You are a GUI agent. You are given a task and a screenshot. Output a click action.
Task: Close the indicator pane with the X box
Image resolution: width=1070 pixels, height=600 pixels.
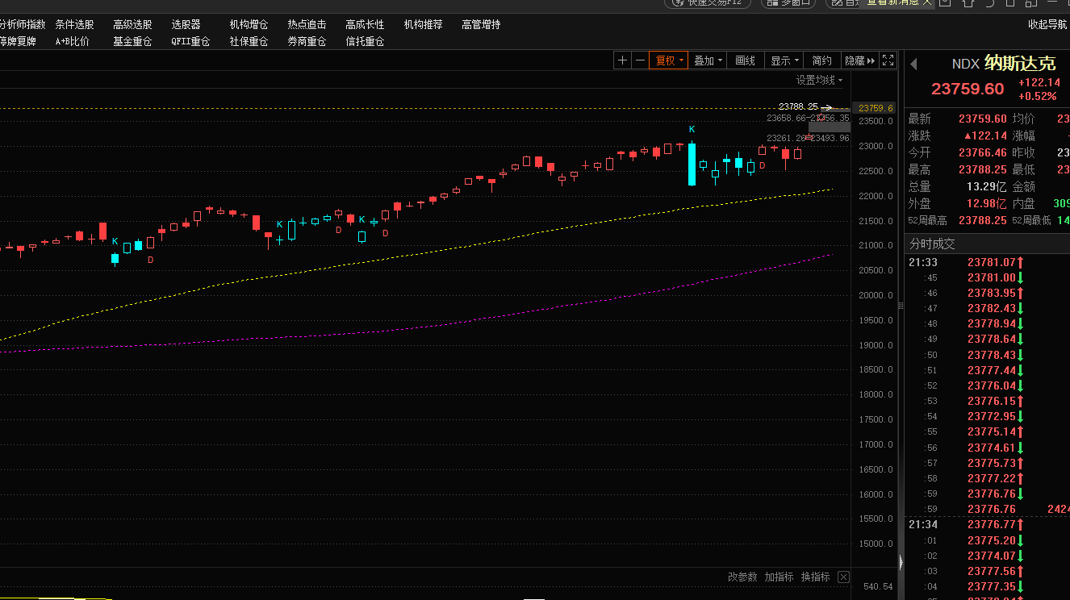(843, 577)
